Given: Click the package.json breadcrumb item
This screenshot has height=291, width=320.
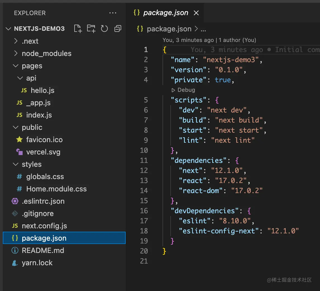Looking at the screenshot, I should coord(169,29).
